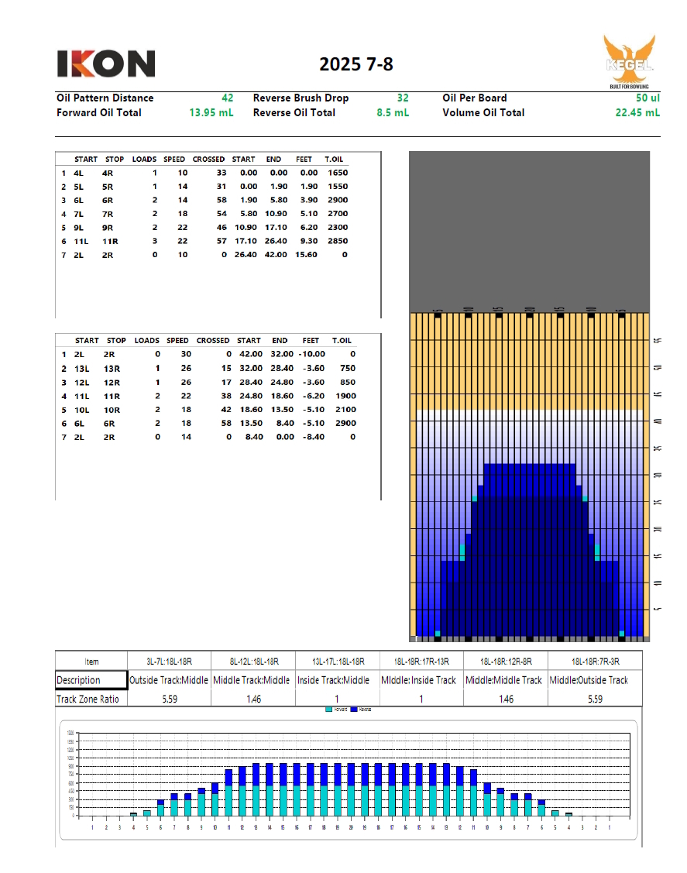Viewport: 687px width, 873px height.
Task: Click reverse table T.OIL value 850
Action: [348, 383]
